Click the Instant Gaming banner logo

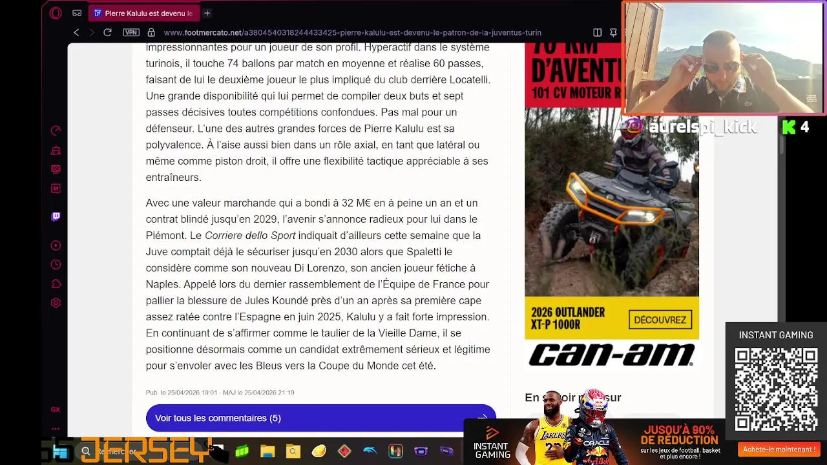click(x=492, y=442)
